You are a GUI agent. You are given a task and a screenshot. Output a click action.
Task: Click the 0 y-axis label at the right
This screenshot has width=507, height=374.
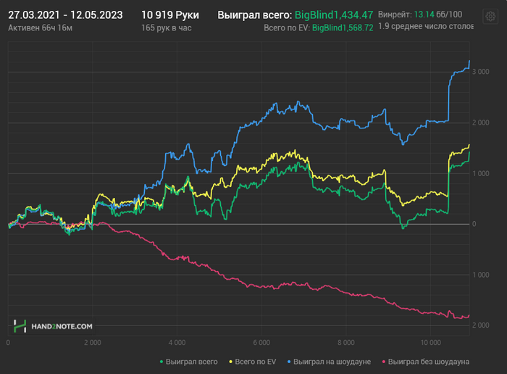[x=474, y=224]
